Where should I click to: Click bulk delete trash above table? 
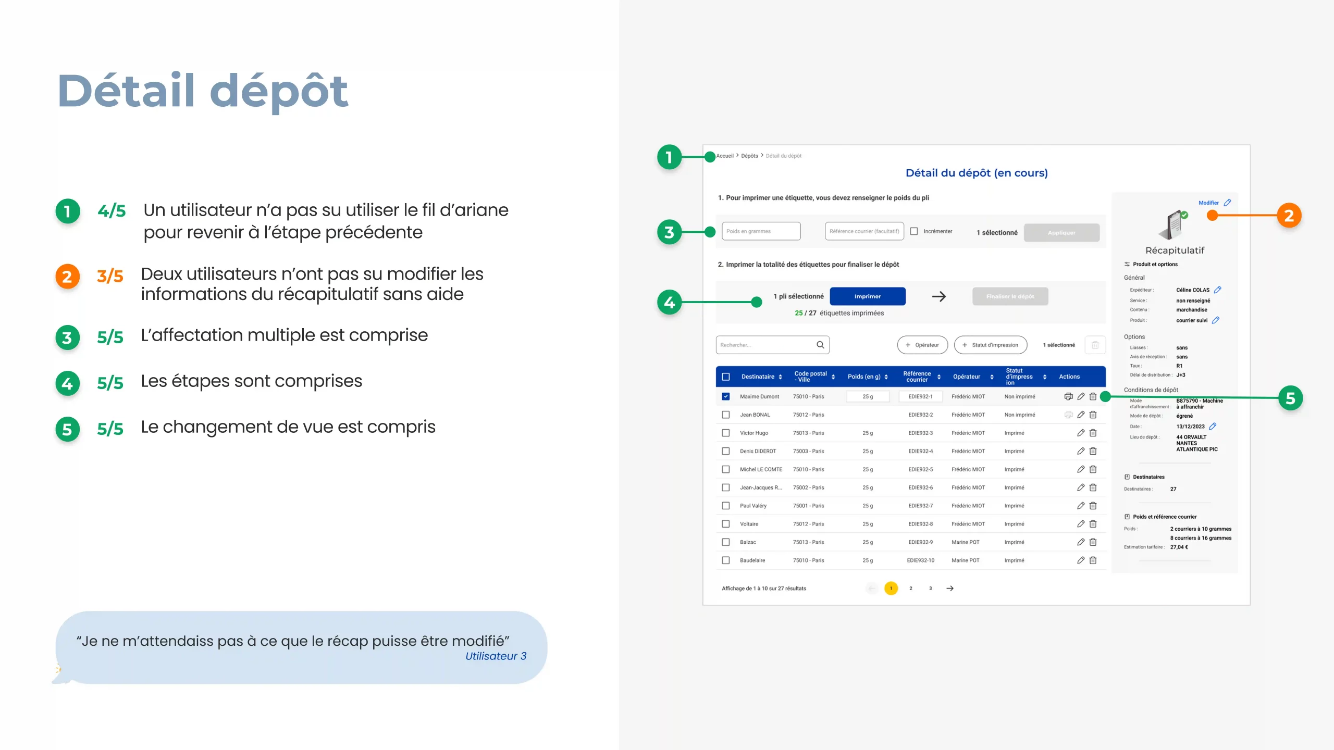pos(1095,345)
